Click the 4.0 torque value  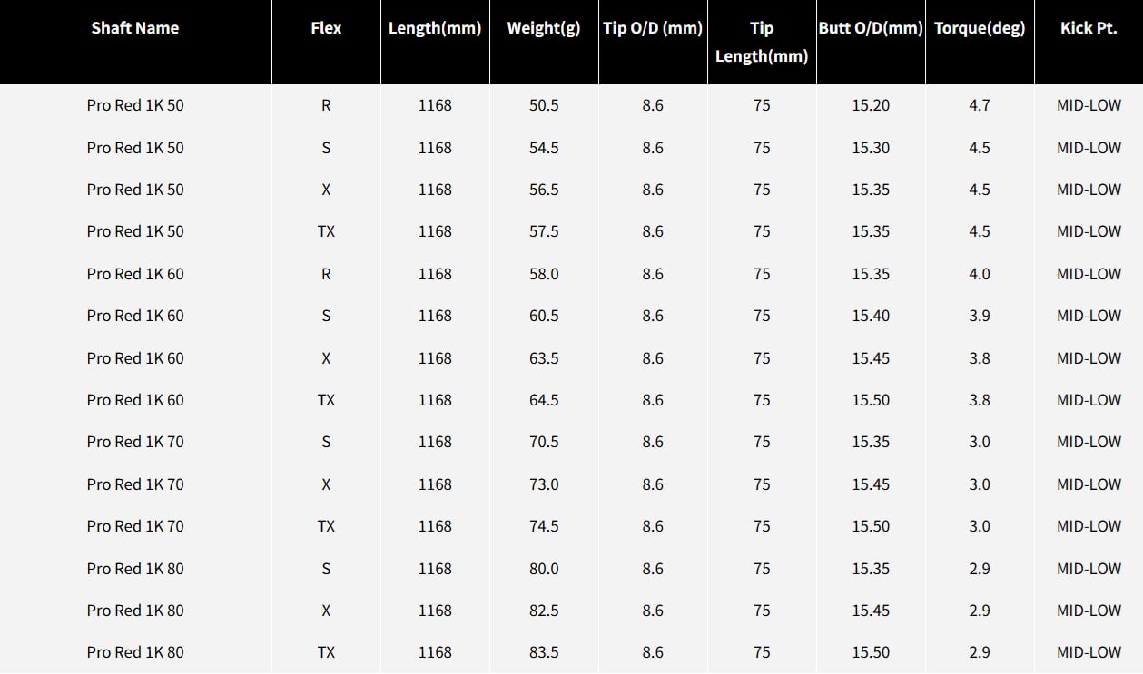tap(980, 274)
